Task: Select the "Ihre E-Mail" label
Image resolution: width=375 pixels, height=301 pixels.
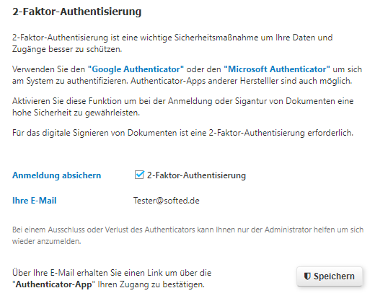Action: pyautogui.click(x=35, y=201)
